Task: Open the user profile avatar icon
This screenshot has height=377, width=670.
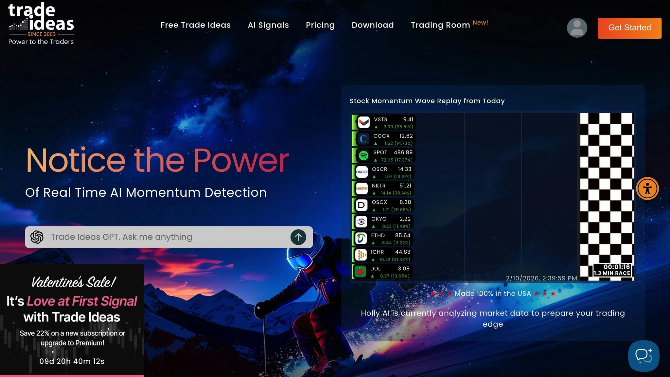Action: click(577, 28)
